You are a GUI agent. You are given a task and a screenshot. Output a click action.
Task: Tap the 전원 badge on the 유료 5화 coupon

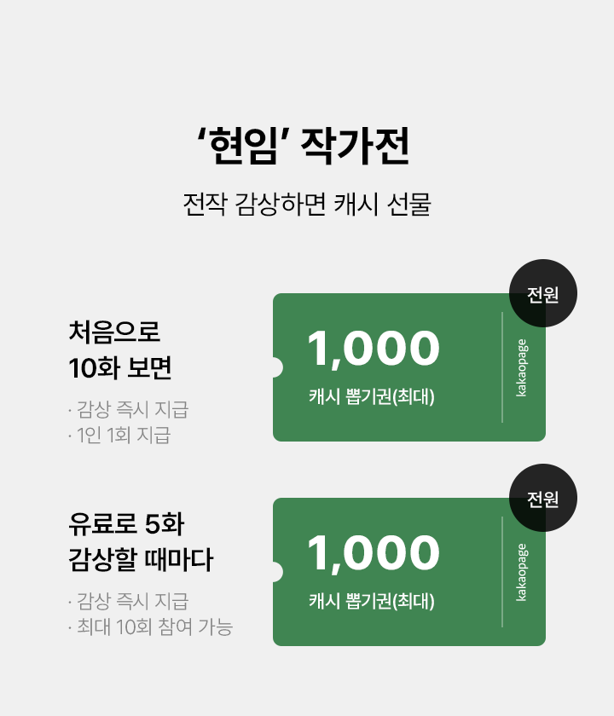543,499
